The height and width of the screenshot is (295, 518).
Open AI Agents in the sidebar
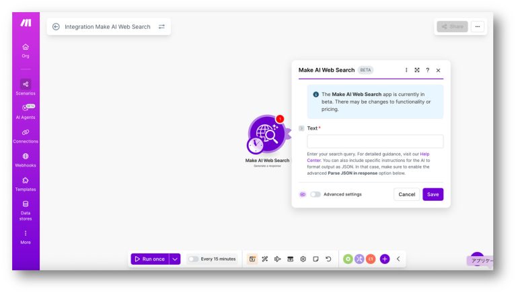26,111
